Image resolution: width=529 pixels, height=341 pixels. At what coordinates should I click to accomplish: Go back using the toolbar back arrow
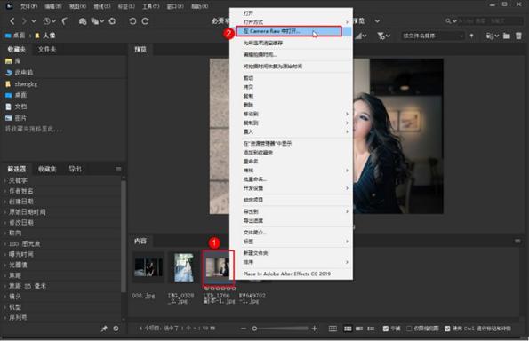(12, 21)
